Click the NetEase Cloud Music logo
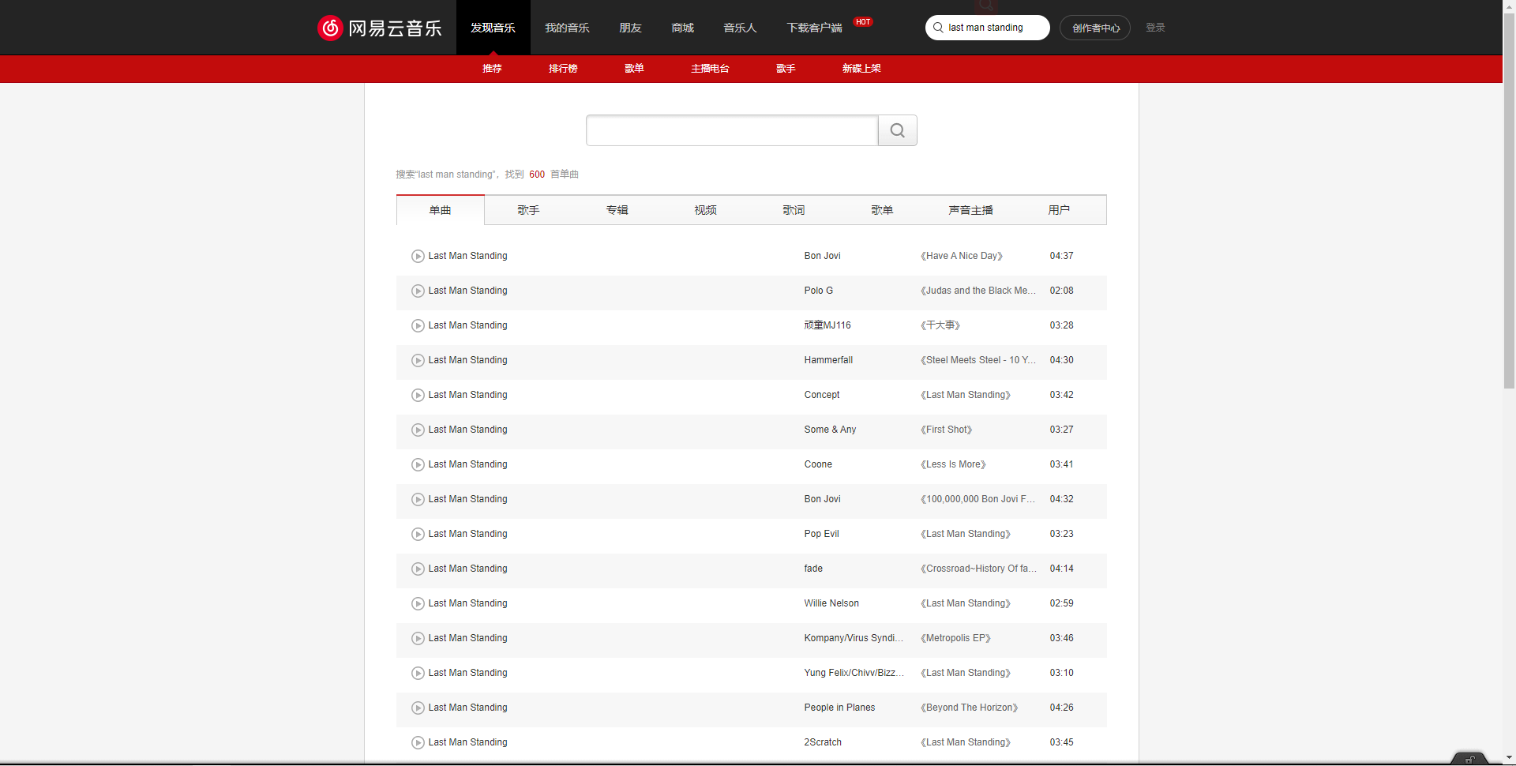 (x=380, y=28)
